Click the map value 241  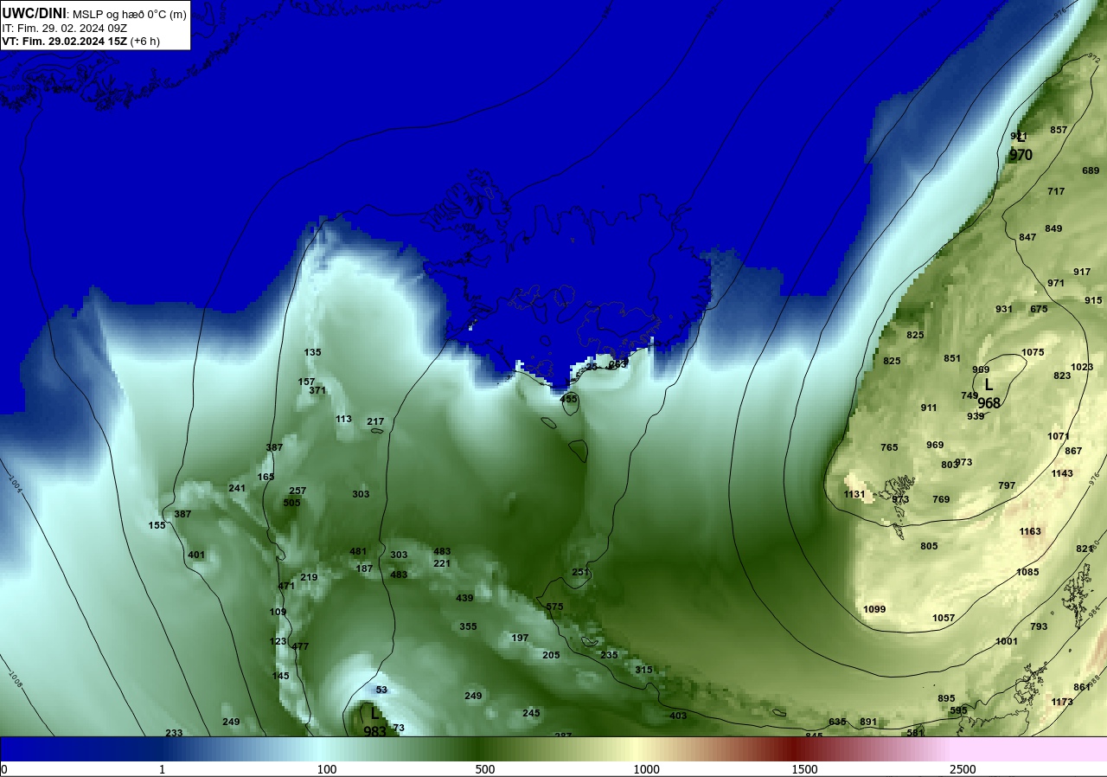(237, 488)
